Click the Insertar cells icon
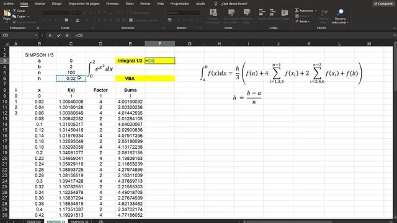397x223 pixels. click(x=262, y=12)
